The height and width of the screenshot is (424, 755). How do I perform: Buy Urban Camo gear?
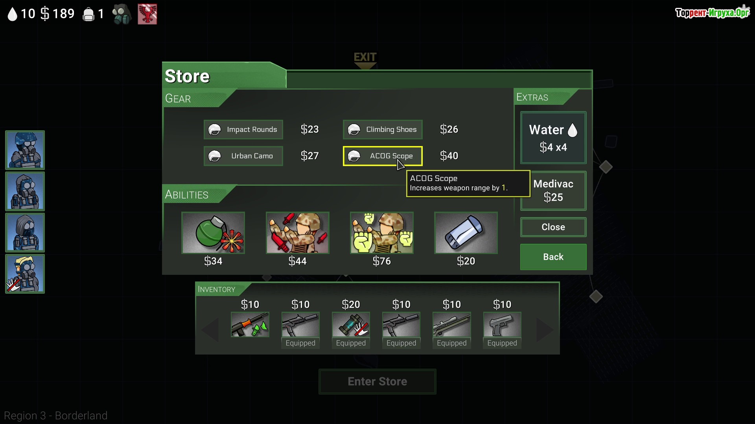(243, 156)
